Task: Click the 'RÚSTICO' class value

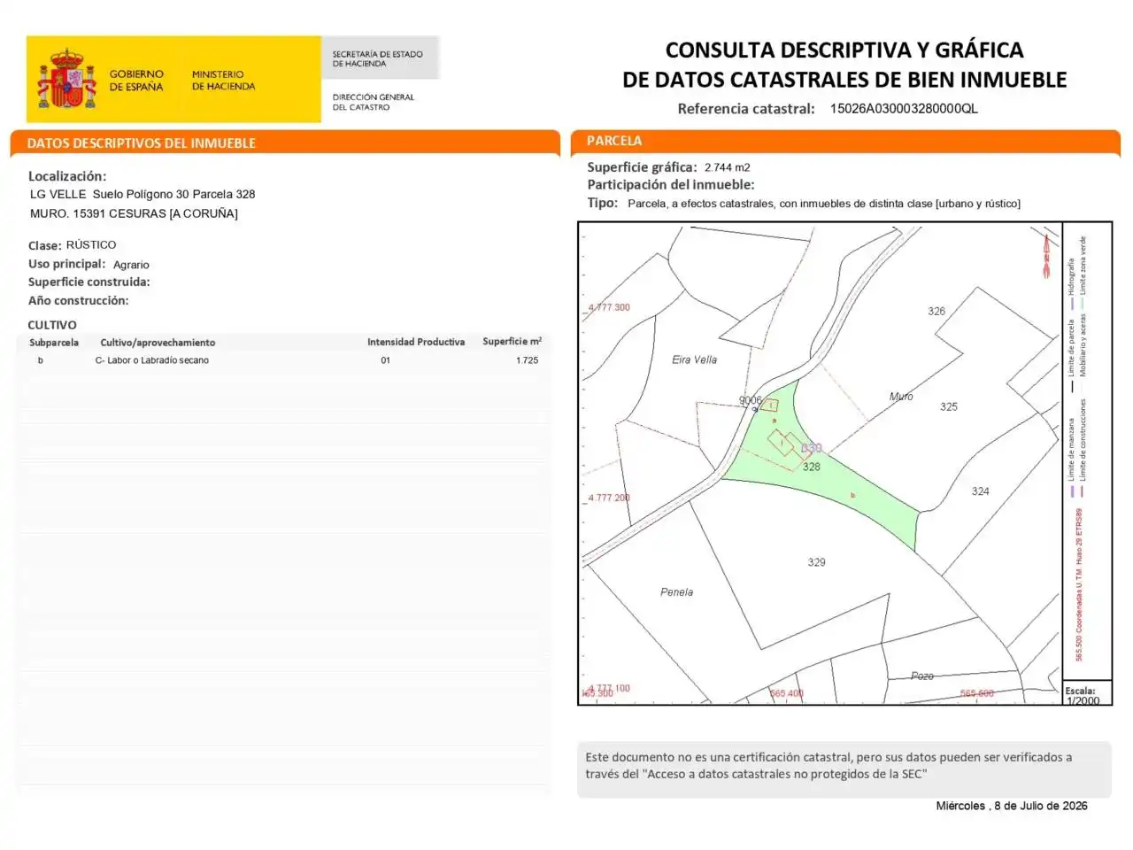Action: coord(91,244)
